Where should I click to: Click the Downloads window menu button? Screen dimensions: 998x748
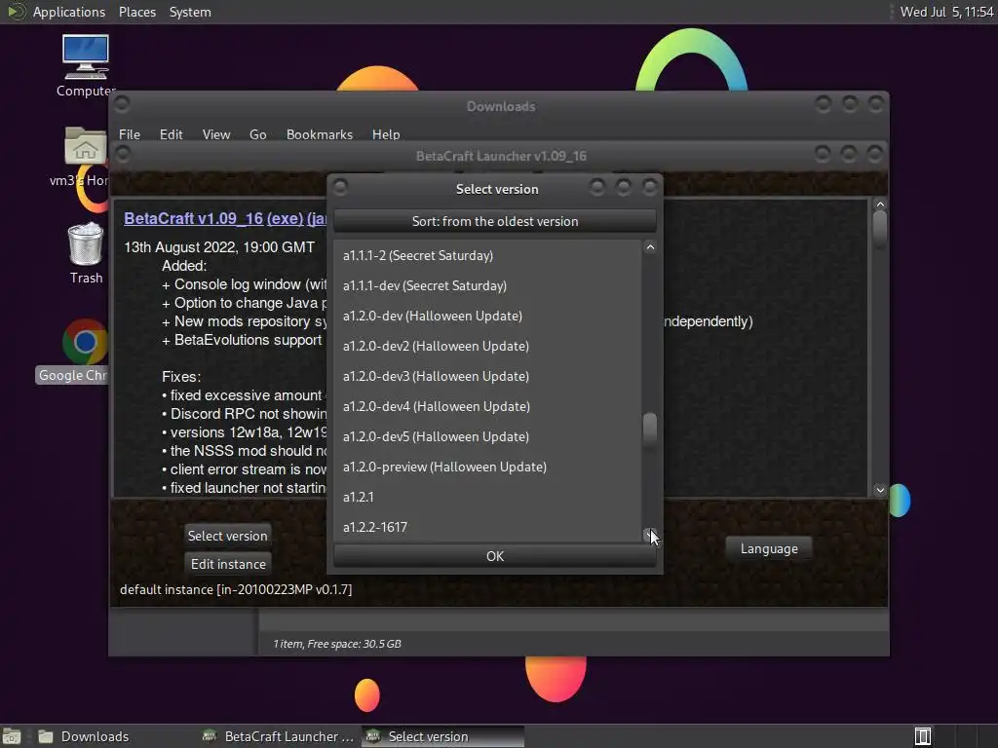122,103
